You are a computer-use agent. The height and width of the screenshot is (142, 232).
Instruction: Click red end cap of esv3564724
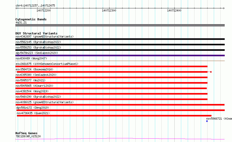(211, 72)
